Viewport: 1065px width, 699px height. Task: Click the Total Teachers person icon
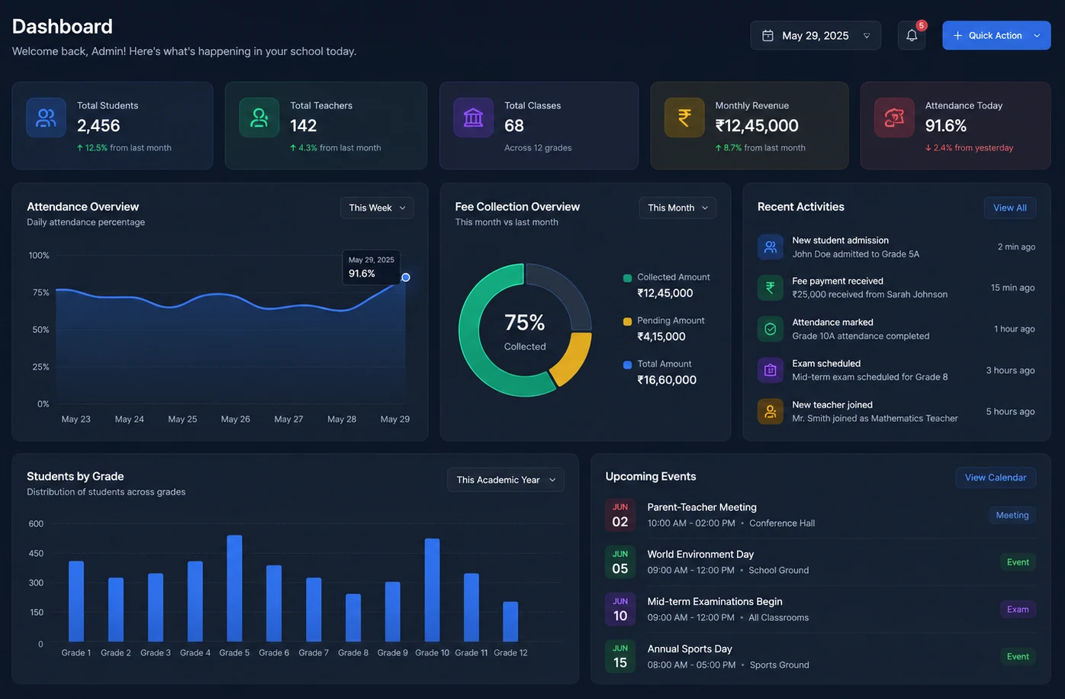(259, 118)
